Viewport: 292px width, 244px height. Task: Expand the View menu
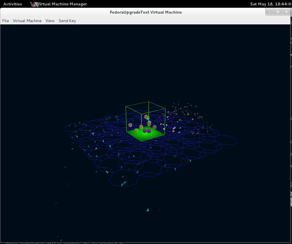(x=50, y=21)
